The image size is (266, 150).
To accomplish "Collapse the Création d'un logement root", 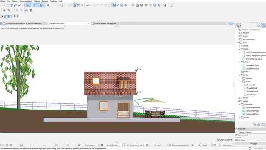I will coord(237,30).
